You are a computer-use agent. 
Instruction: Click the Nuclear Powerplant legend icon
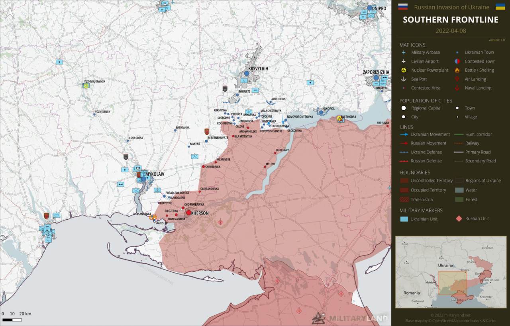click(x=404, y=70)
